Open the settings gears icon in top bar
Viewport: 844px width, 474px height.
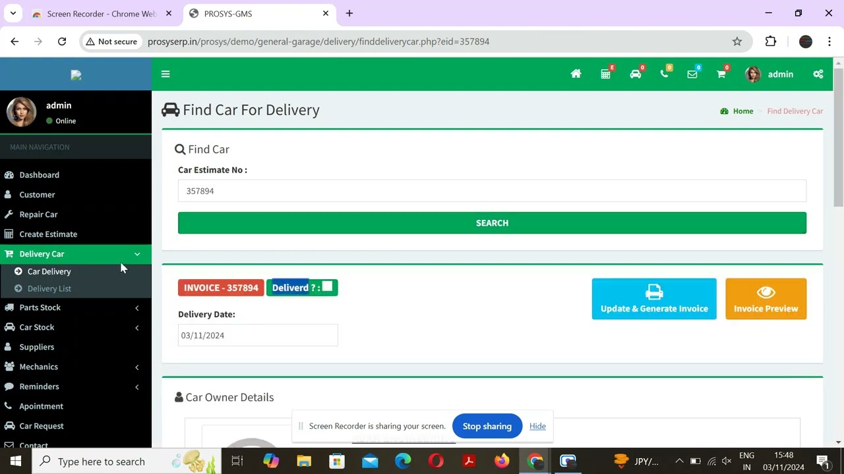[818, 74]
